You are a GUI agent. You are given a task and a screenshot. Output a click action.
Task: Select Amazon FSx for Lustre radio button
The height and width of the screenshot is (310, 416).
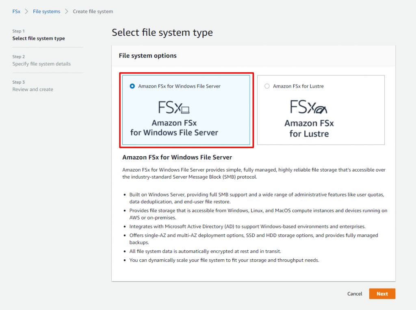coord(267,86)
